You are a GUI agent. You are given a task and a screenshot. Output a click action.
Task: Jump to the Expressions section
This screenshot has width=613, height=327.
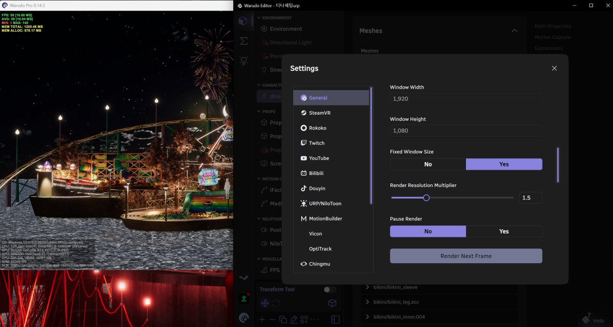548,49
